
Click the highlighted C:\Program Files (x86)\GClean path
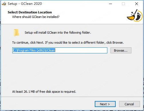point(34,50)
